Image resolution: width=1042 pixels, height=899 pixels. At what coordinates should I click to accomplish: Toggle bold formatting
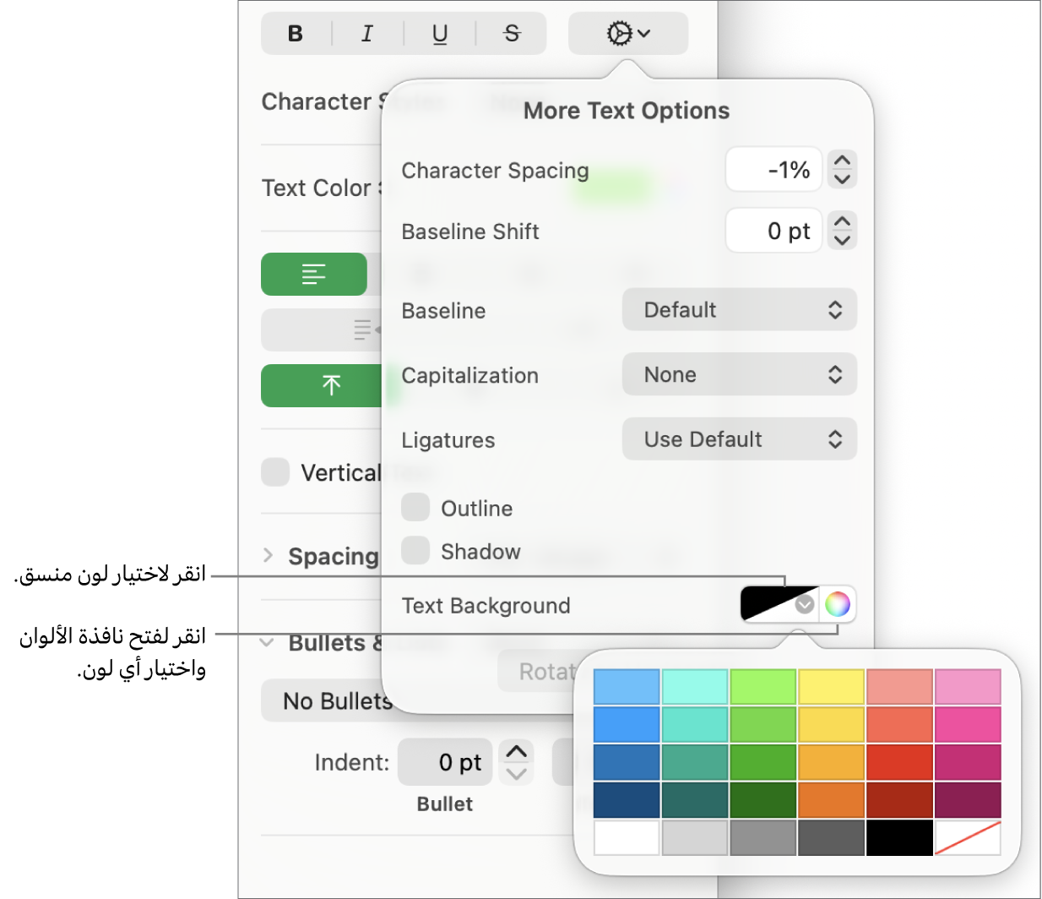(x=296, y=34)
